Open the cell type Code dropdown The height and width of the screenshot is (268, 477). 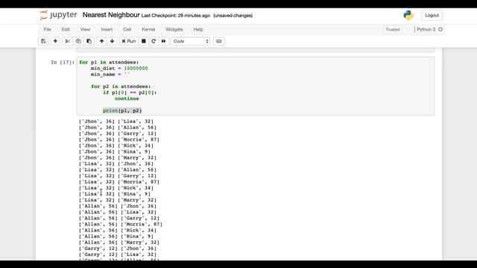191,41
